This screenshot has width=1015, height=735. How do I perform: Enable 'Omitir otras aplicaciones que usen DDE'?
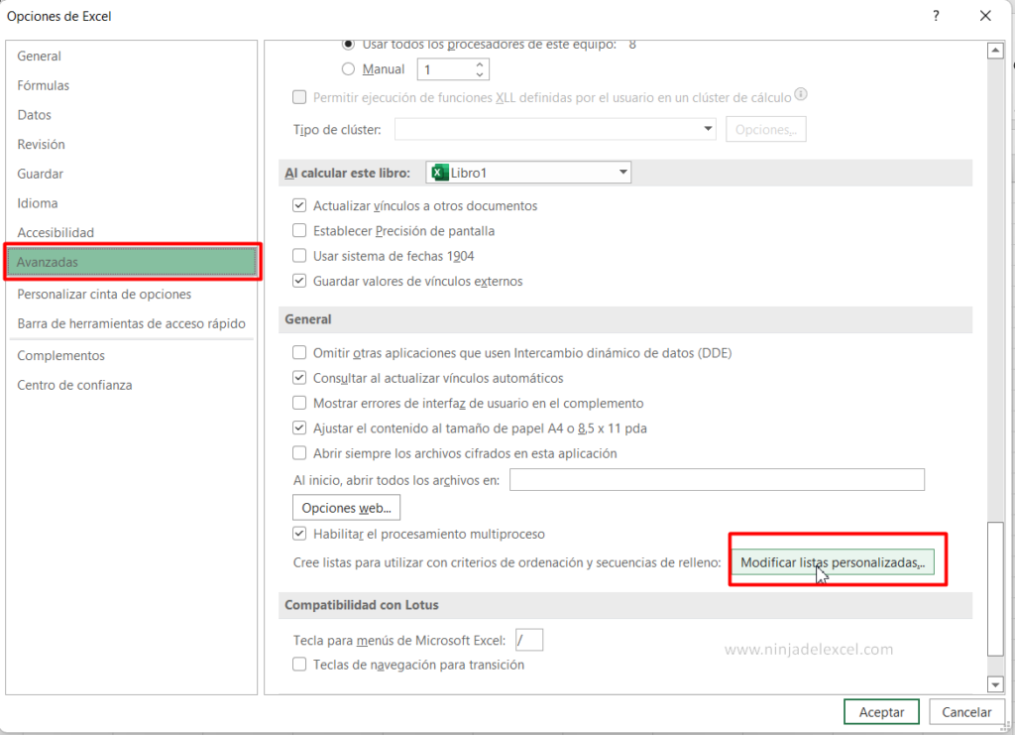click(299, 352)
